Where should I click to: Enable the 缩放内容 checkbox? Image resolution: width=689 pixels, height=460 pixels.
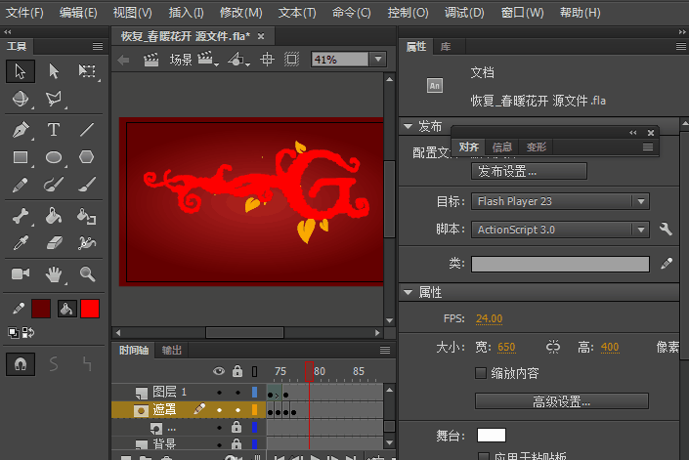[x=481, y=373]
